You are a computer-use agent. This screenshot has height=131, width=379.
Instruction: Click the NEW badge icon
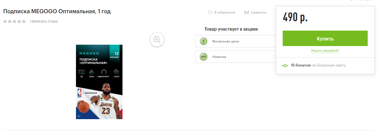(203, 57)
